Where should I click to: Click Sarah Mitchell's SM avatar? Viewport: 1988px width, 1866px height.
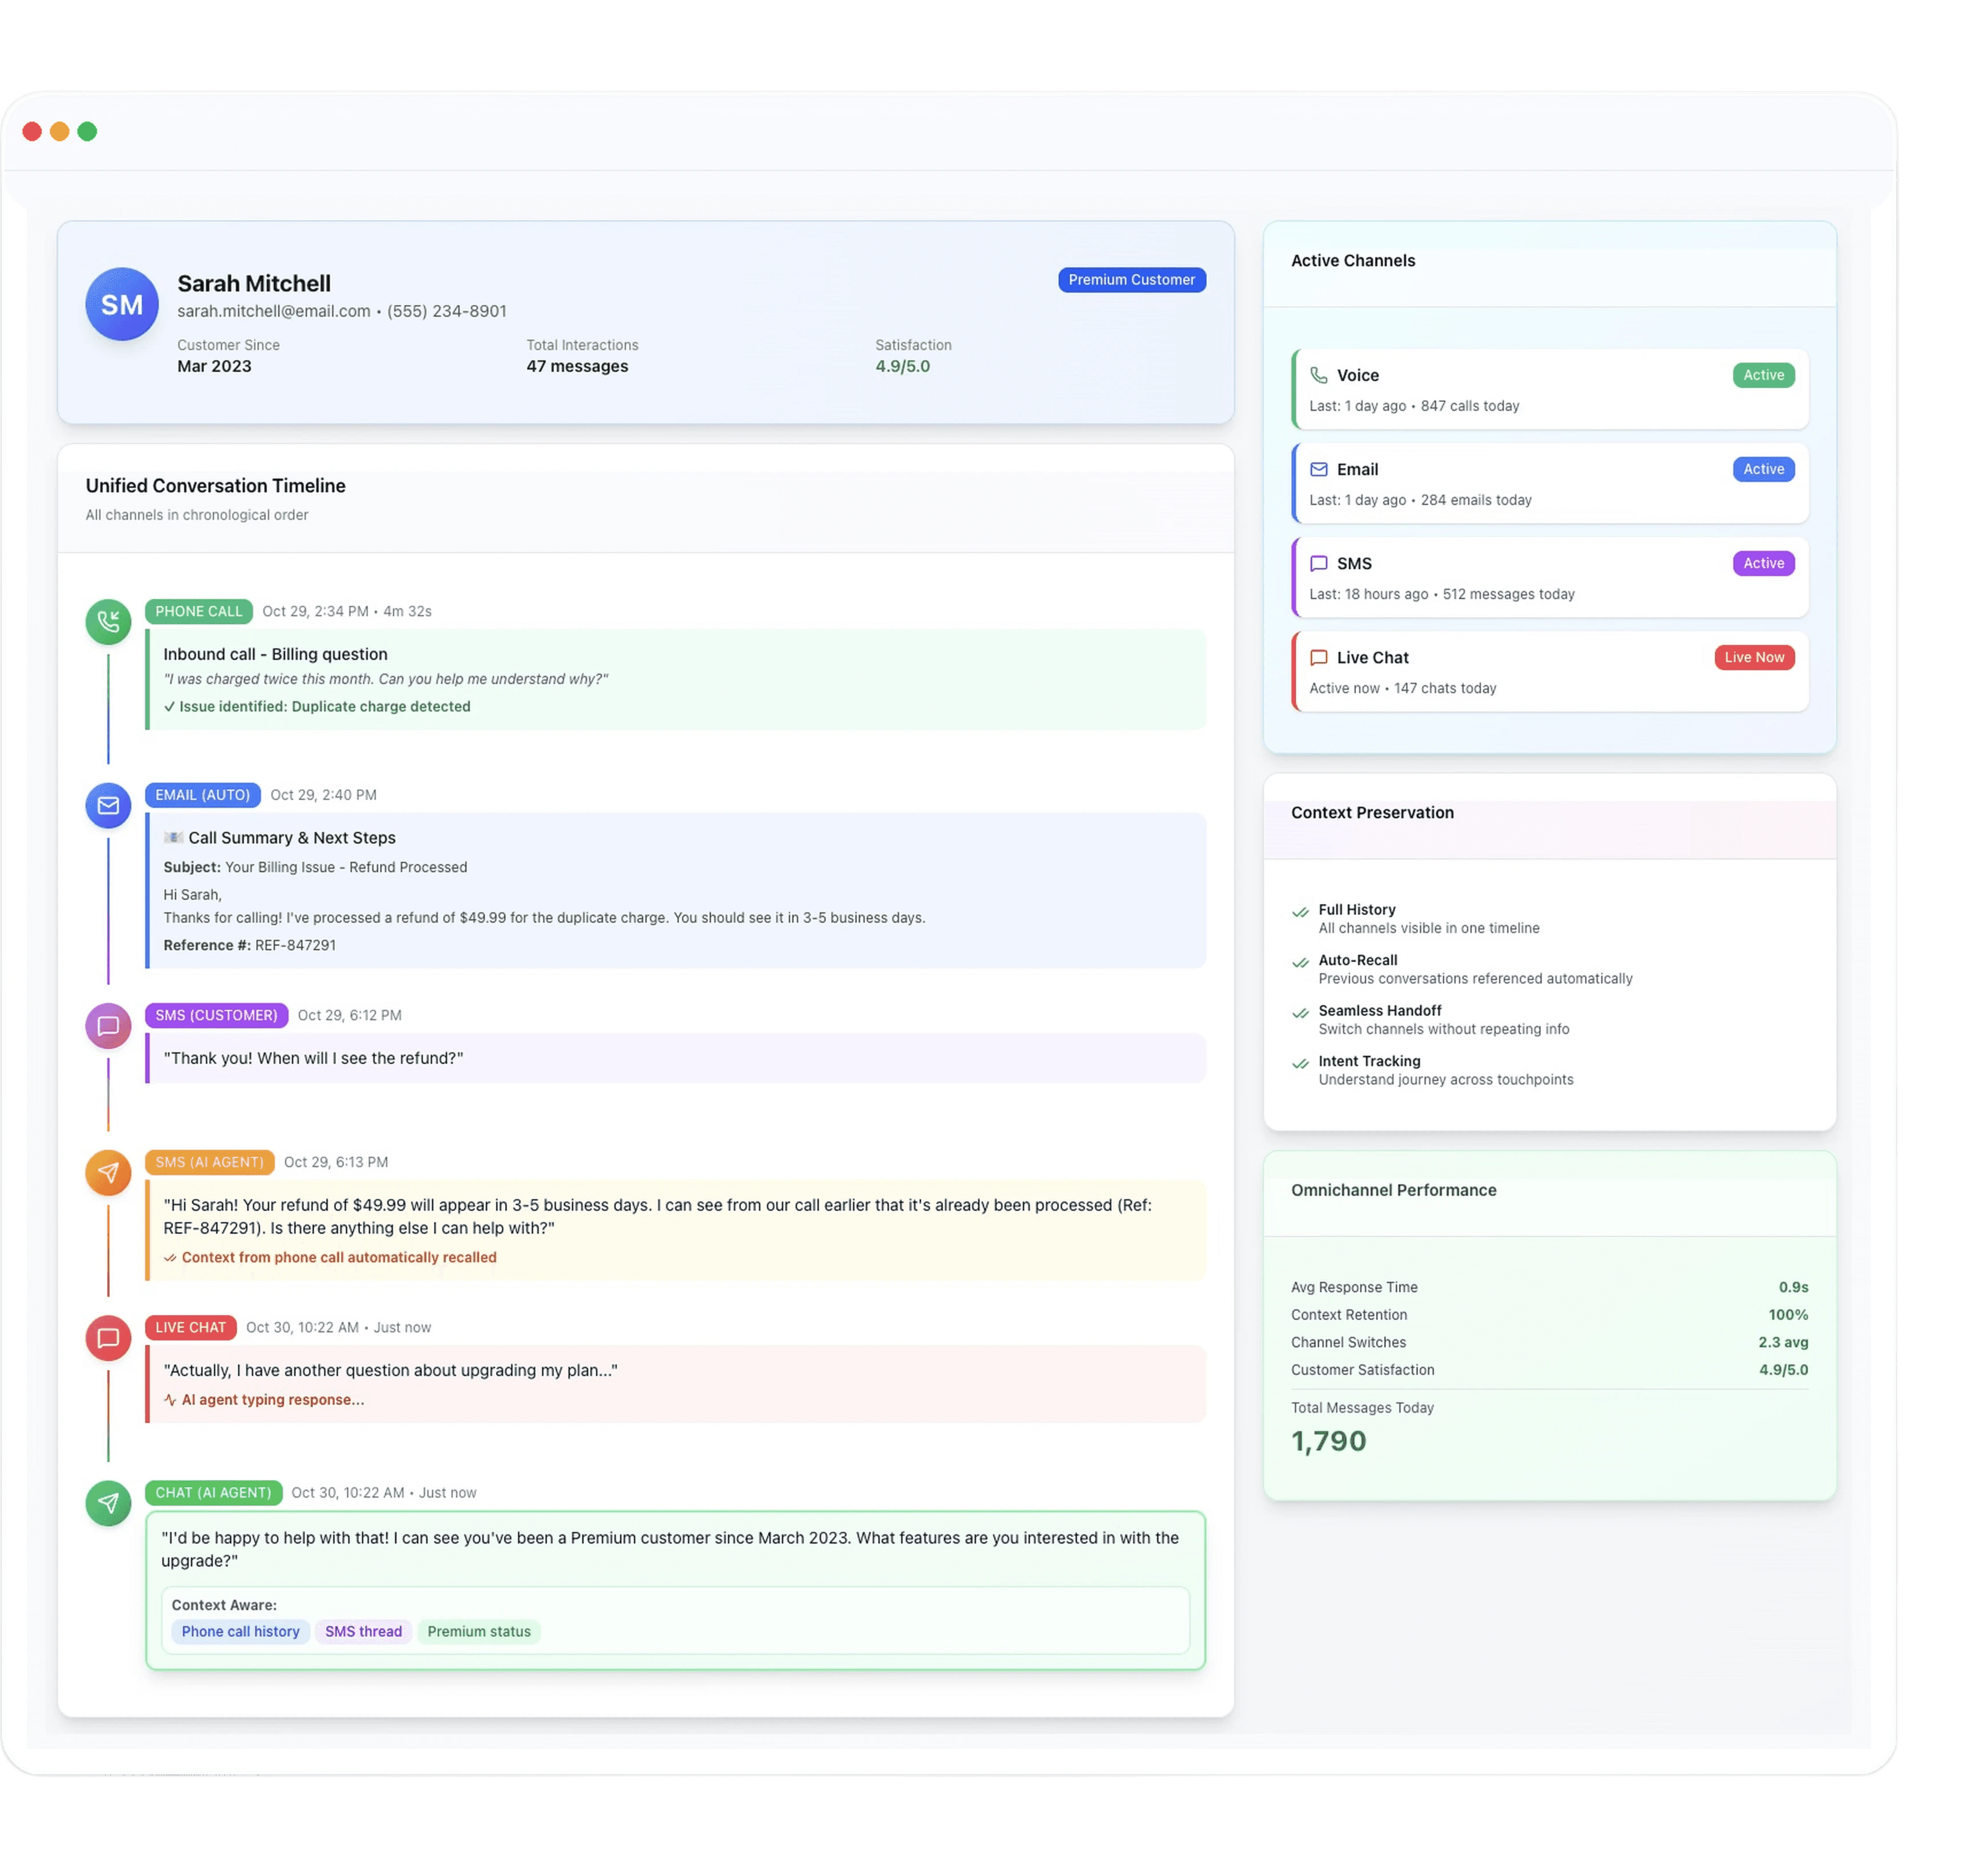[121, 304]
